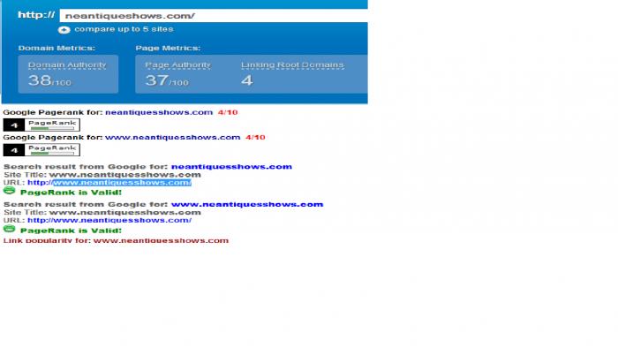
Task: Click the Link popularity red text line
Action: tap(116, 240)
